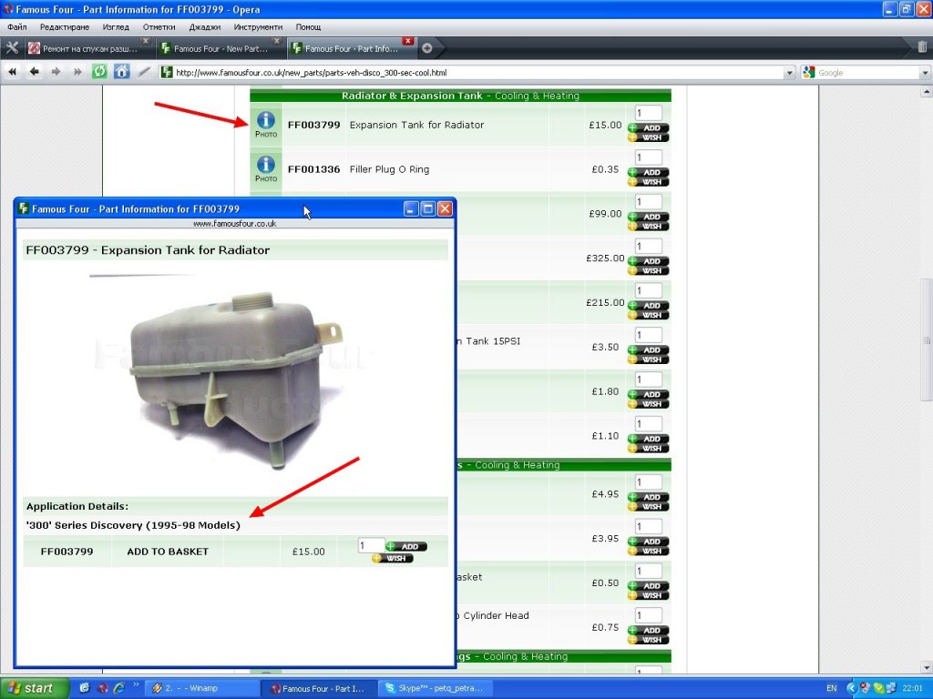Open photo info for Filler Plug O Ring

[x=265, y=168]
